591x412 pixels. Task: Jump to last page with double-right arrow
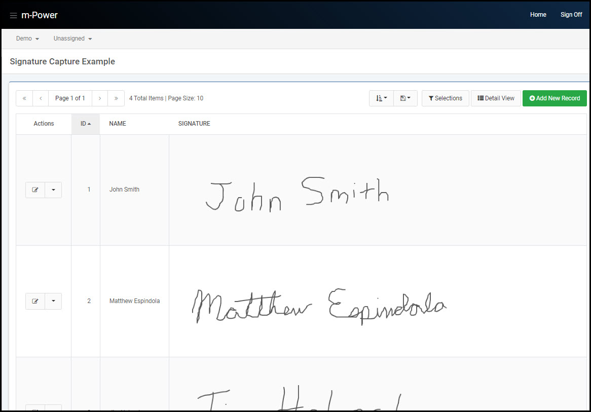click(x=116, y=98)
